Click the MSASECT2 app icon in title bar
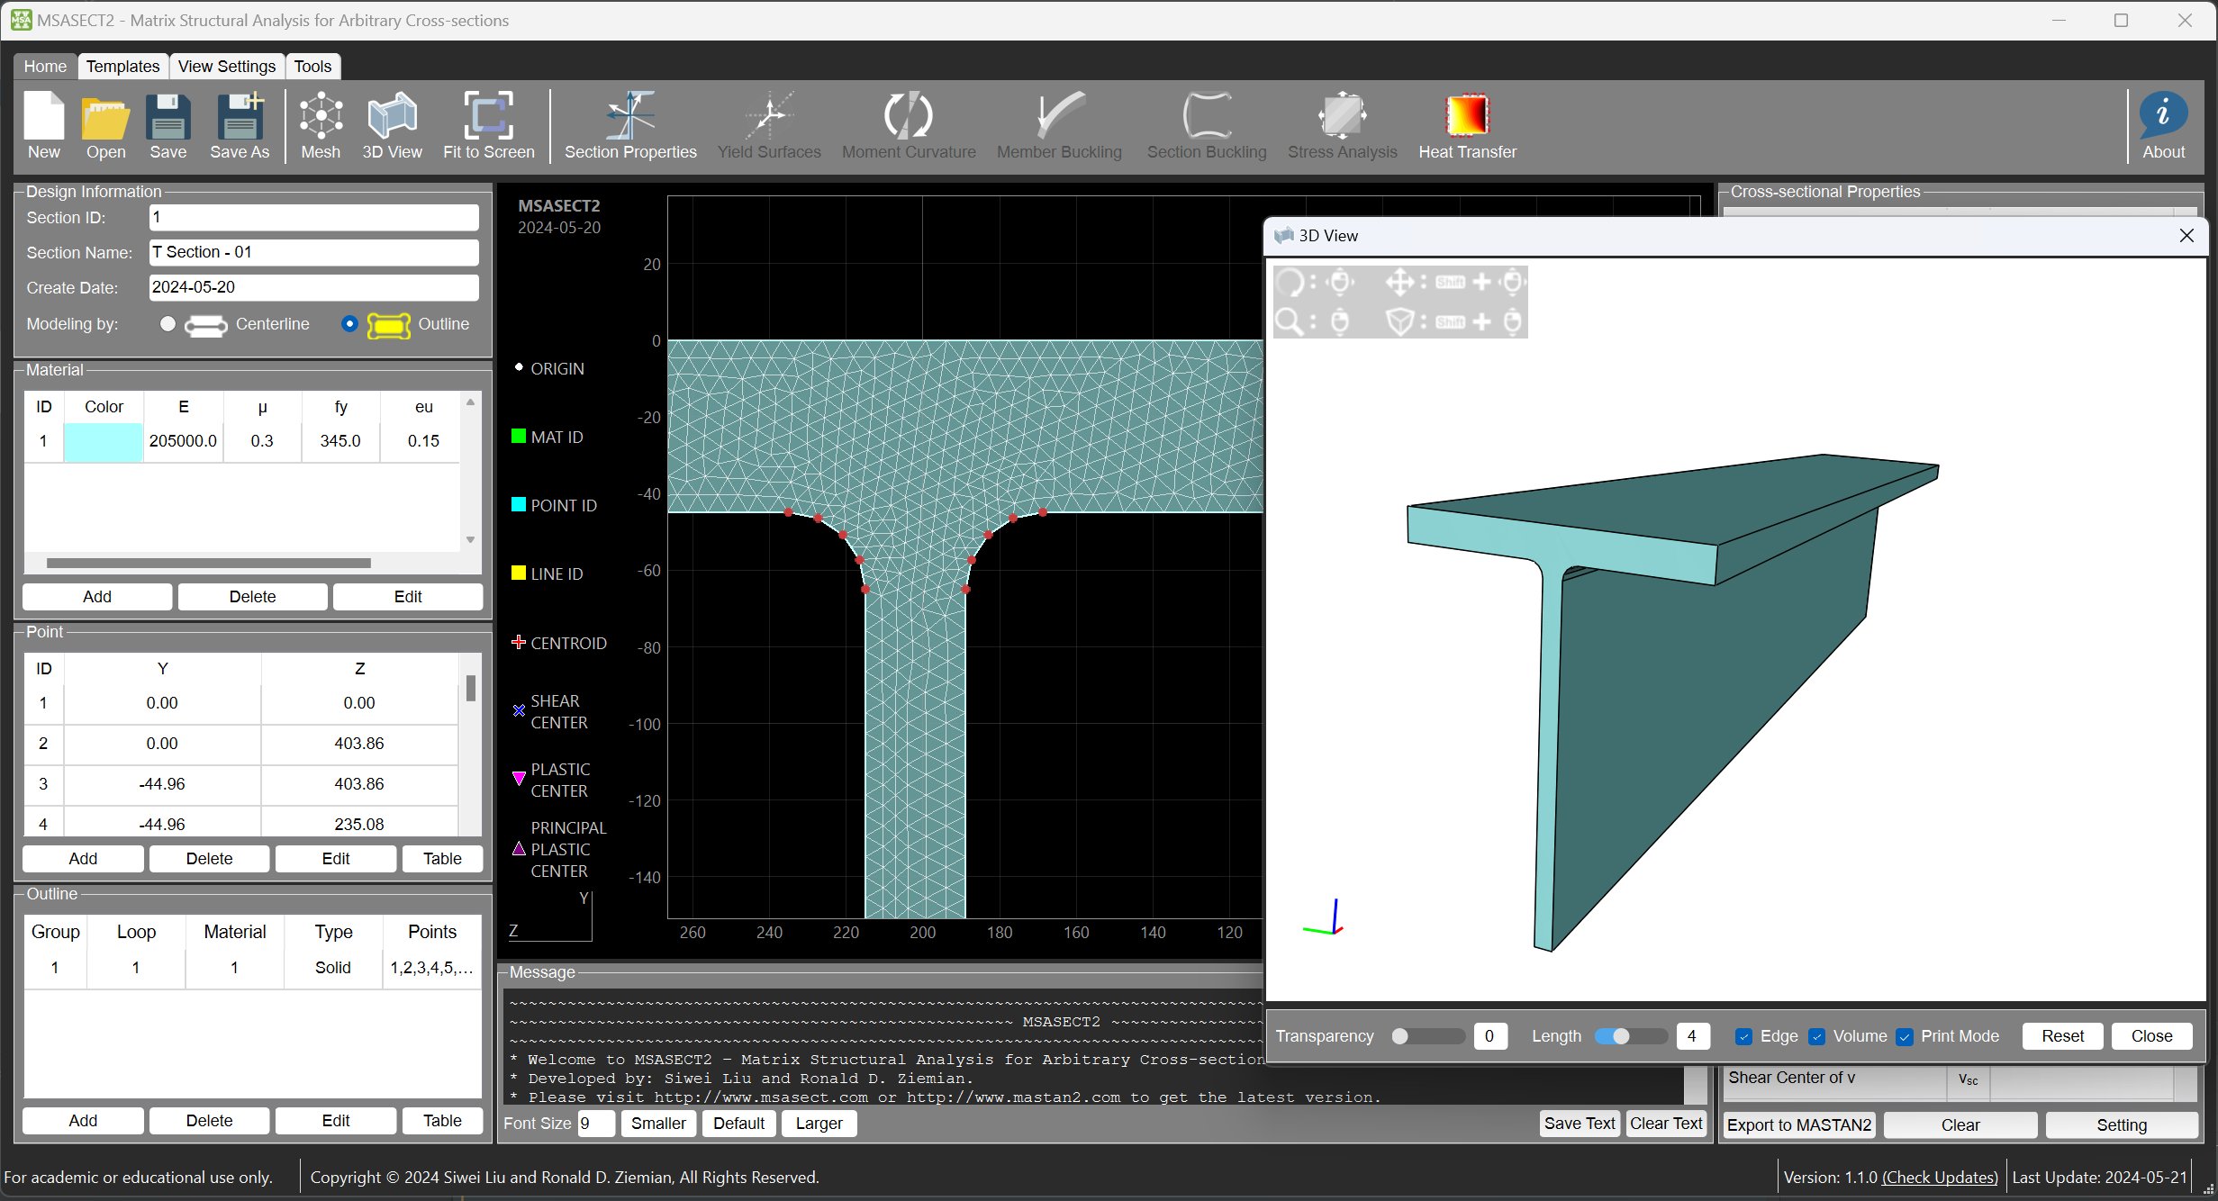The image size is (2218, 1201). (x=21, y=20)
